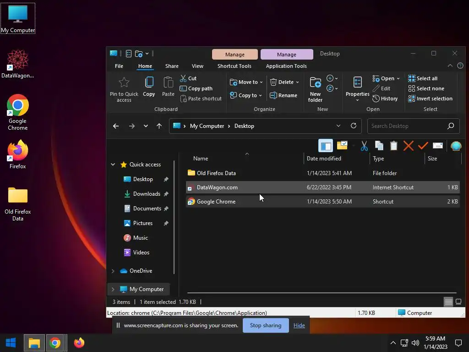Viewport: 469px width, 352px height.
Task: Select the Firefox desktop shortcut
Action: click(18, 154)
